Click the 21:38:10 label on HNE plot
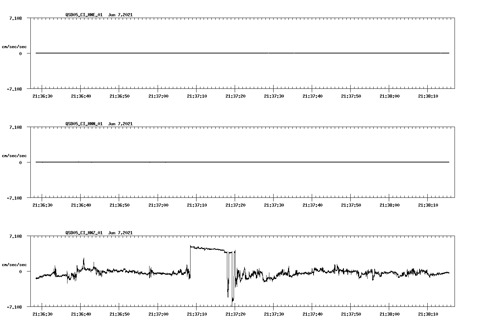Viewport: 480px width, 327px height. click(x=428, y=96)
